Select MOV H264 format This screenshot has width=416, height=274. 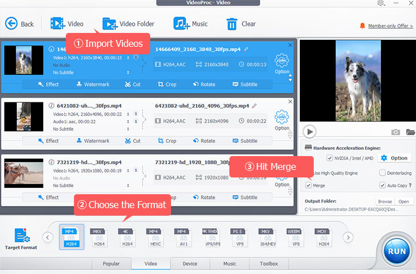[x=324, y=237]
